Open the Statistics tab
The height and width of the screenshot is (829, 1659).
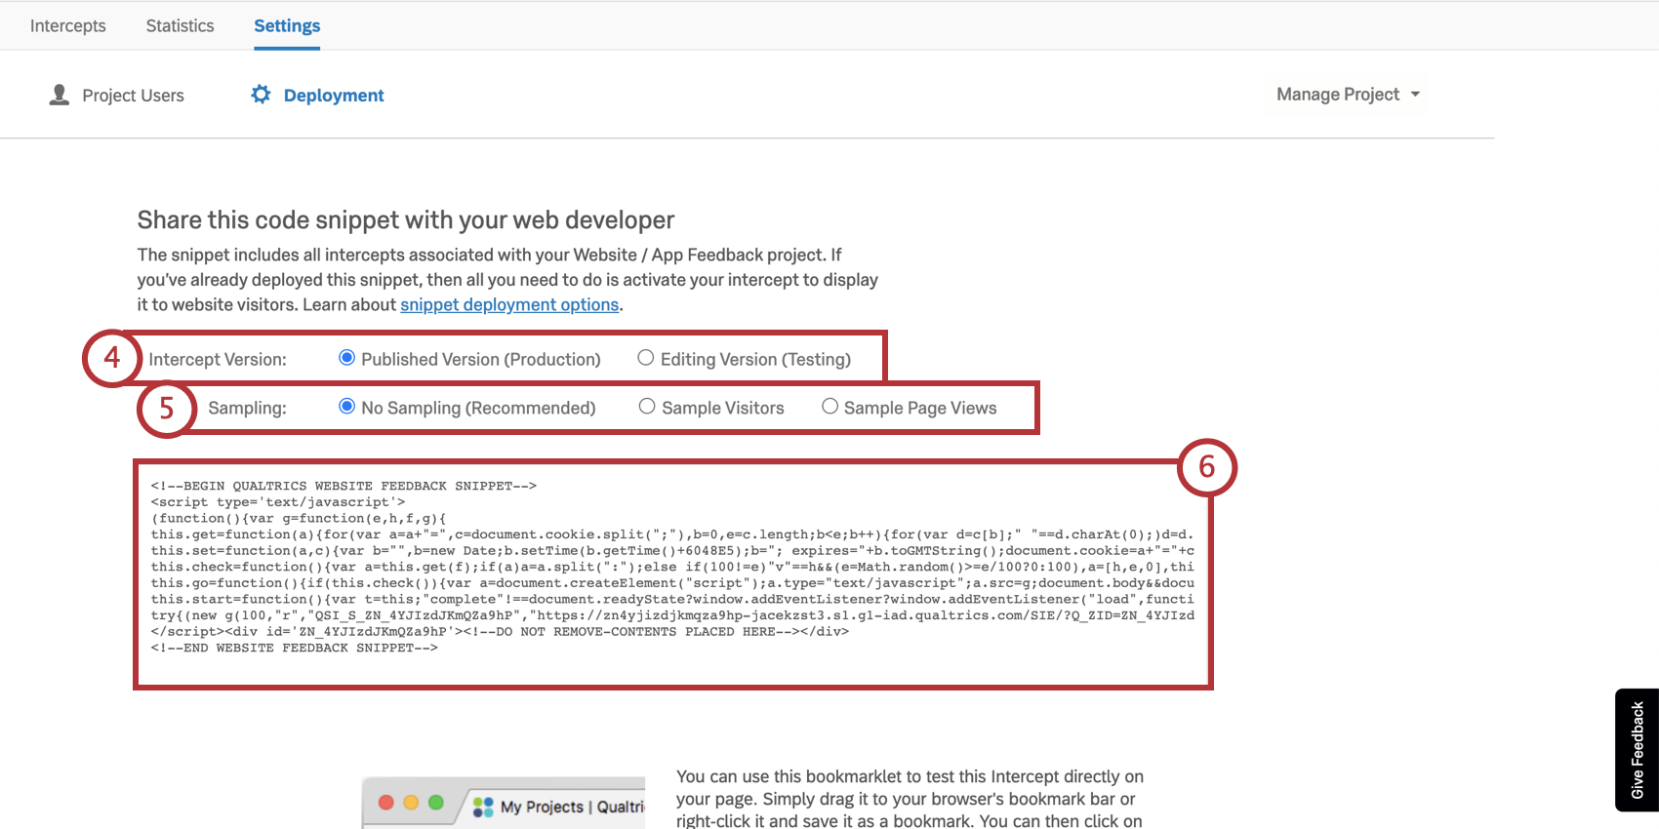[180, 25]
